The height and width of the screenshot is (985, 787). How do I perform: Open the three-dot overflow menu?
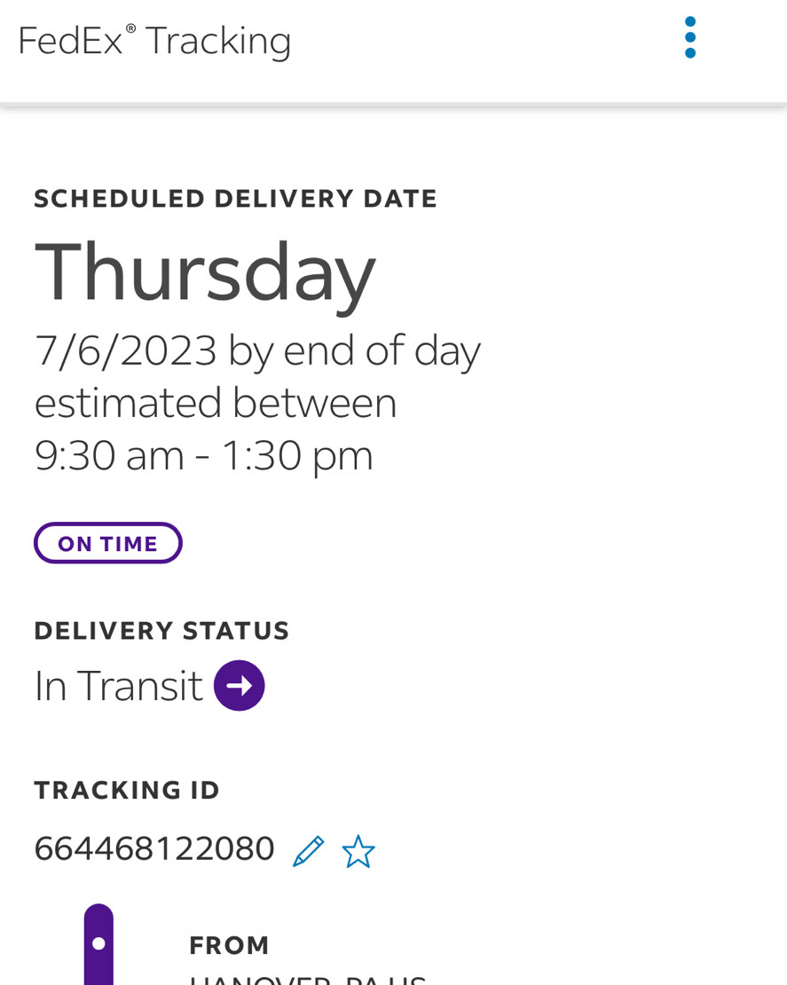(689, 37)
